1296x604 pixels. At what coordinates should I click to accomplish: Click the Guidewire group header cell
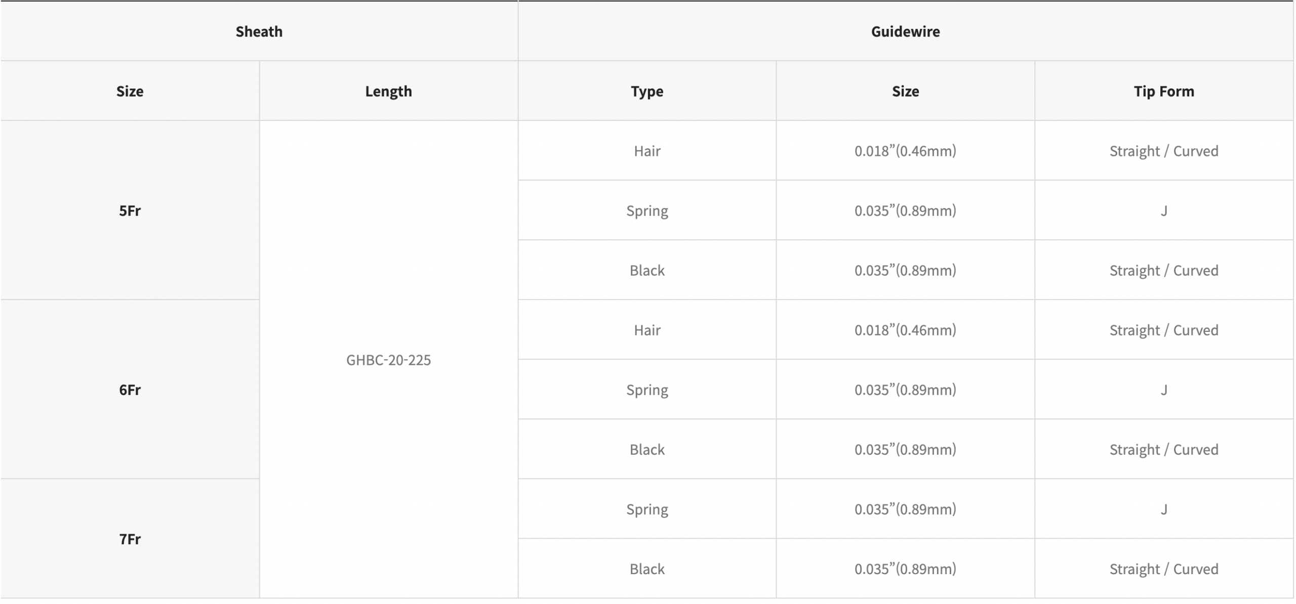point(905,31)
